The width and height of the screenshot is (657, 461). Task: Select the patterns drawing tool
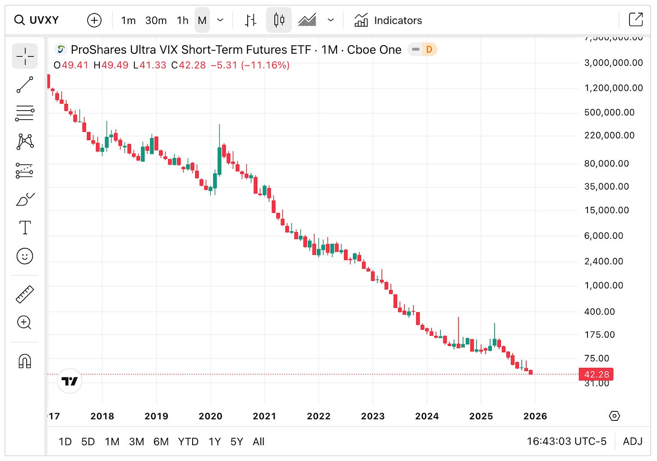[x=25, y=142]
